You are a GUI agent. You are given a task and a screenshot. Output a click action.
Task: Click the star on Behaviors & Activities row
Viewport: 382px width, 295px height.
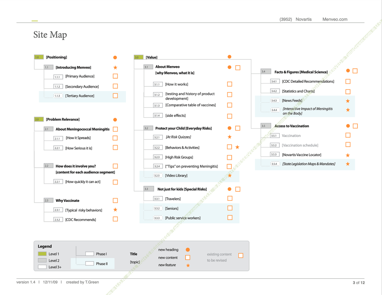tap(237, 147)
